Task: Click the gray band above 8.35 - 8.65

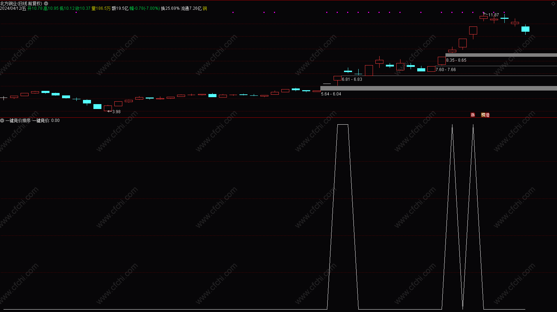Action: click(501, 55)
